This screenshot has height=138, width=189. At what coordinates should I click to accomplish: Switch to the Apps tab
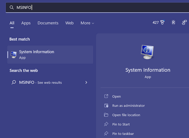26,23
